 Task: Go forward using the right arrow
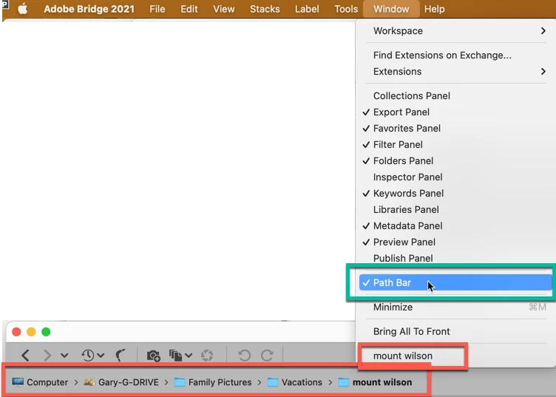click(x=47, y=355)
